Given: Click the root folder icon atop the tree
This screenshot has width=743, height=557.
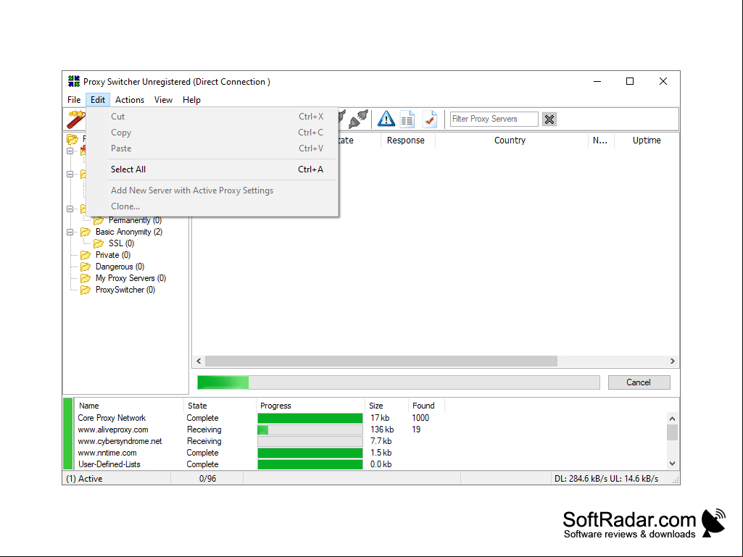Looking at the screenshot, I should (72, 139).
